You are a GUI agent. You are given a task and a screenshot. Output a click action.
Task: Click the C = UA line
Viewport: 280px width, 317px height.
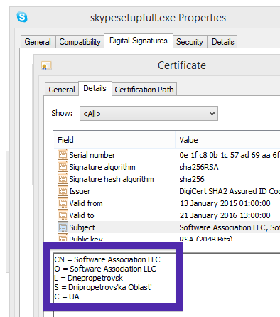click(67, 296)
